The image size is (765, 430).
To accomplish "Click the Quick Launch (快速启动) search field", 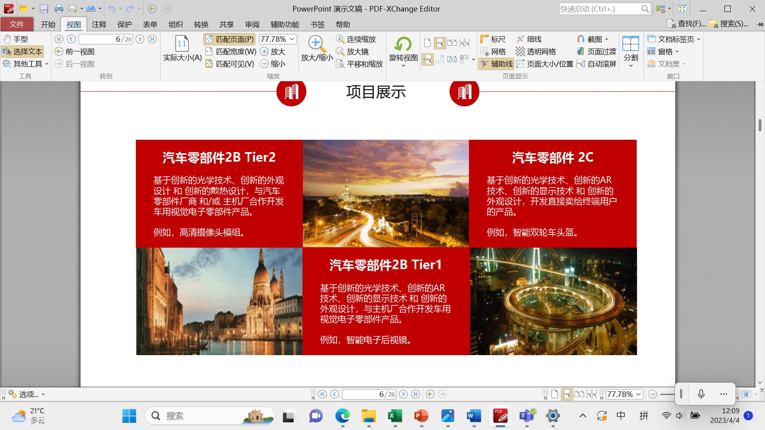I will (599, 9).
